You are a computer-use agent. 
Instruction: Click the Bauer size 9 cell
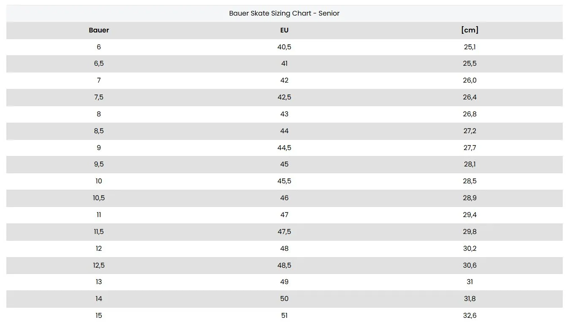[x=99, y=148]
